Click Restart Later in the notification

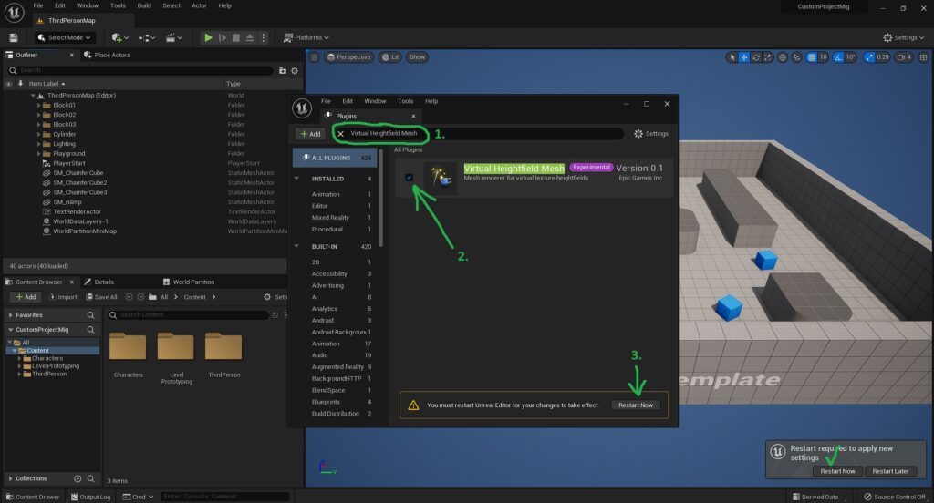click(890, 471)
